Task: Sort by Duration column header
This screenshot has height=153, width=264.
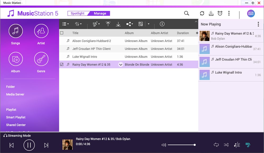Action: 183,33
